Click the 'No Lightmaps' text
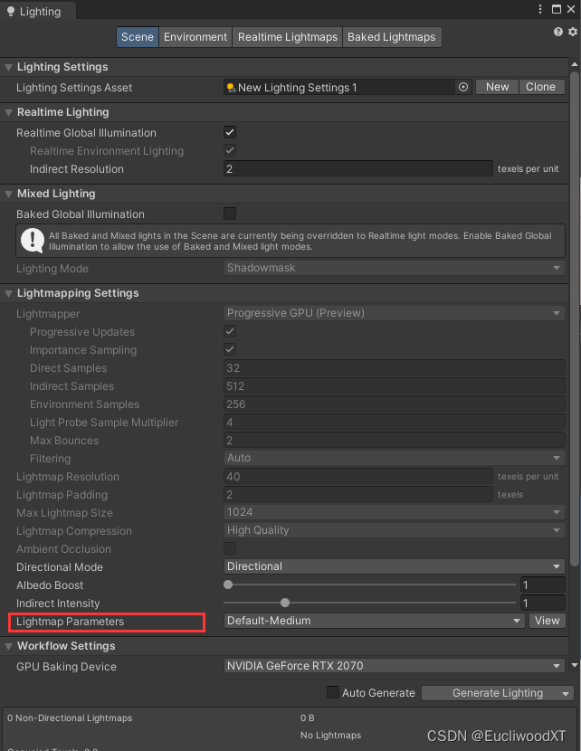581x751 pixels. 330,736
